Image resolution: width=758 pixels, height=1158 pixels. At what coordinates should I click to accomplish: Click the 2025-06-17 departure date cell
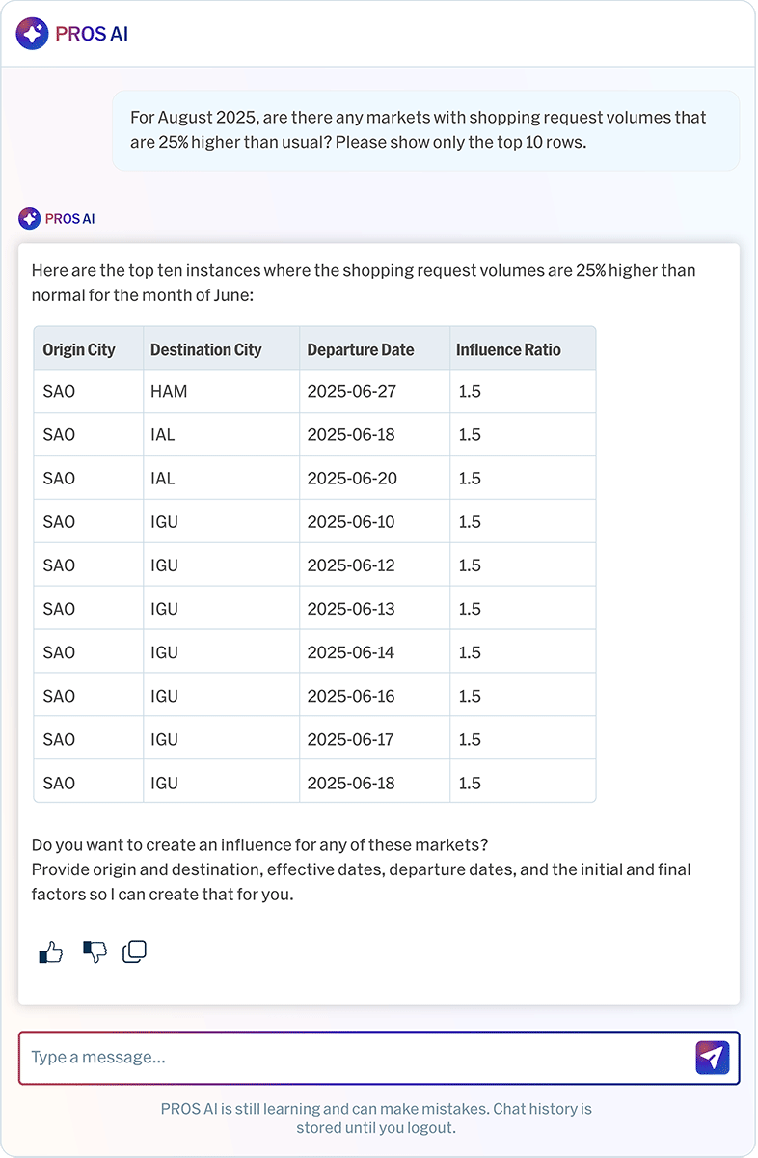351,739
